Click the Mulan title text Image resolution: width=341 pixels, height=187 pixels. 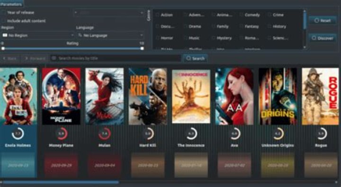tap(104, 145)
